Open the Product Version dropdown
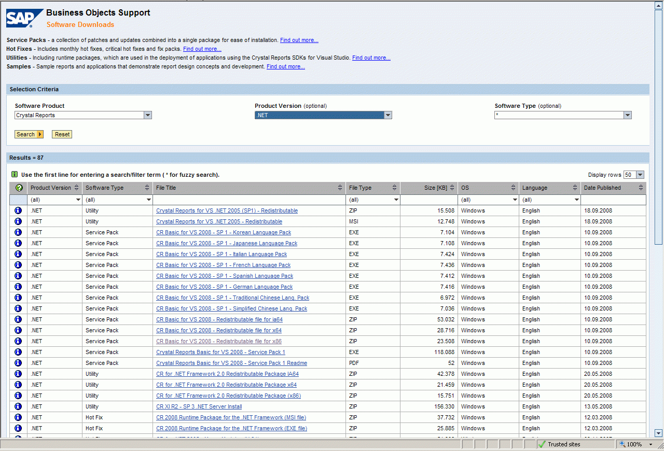Viewport: 664px width, 451px height. (388, 115)
